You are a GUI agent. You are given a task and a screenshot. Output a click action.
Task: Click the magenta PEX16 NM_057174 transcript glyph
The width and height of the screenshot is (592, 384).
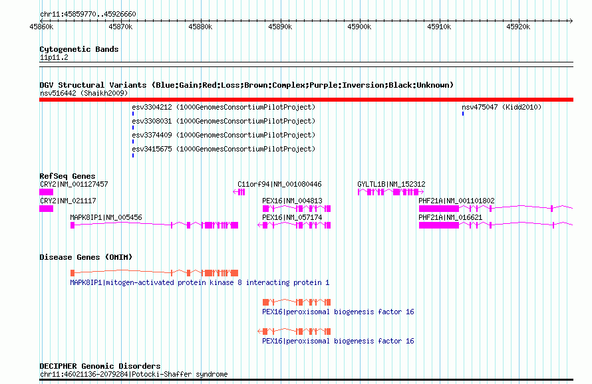click(x=294, y=225)
